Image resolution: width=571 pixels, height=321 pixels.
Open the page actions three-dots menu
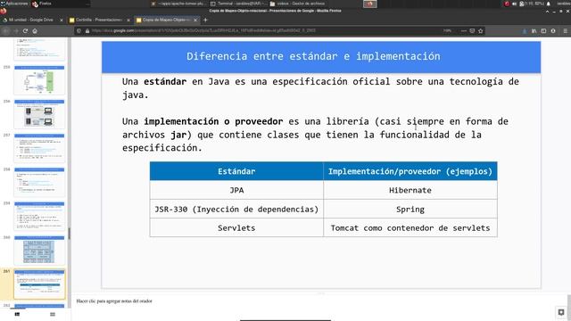[x=464, y=31]
